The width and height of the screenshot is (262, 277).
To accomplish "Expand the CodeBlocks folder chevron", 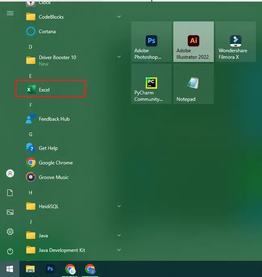I will [x=119, y=17].
